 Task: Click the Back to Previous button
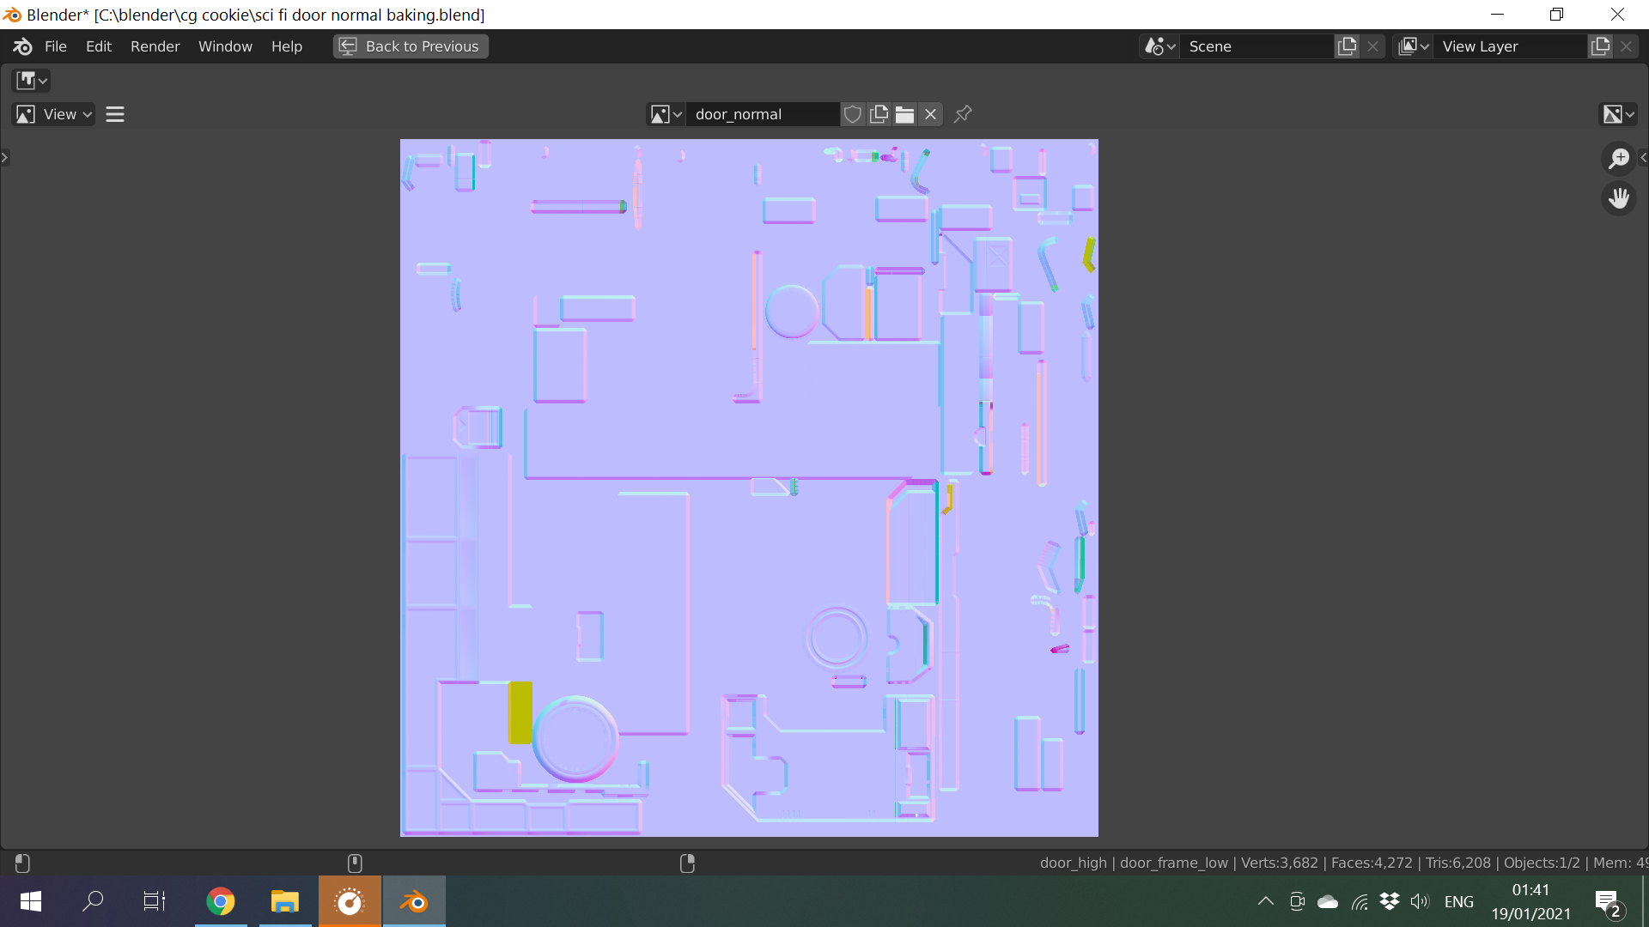[x=411, y=46]
